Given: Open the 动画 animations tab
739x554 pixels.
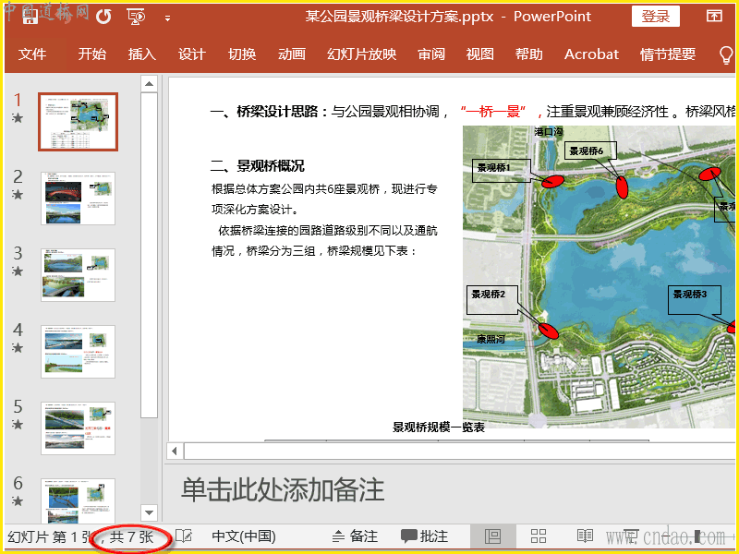Looking at the screenshot, I should [x=292, y=54].
